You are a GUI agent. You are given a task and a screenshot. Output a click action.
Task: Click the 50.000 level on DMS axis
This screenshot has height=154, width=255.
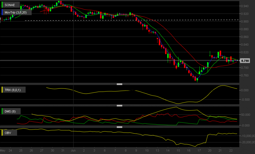coord(245,115)
